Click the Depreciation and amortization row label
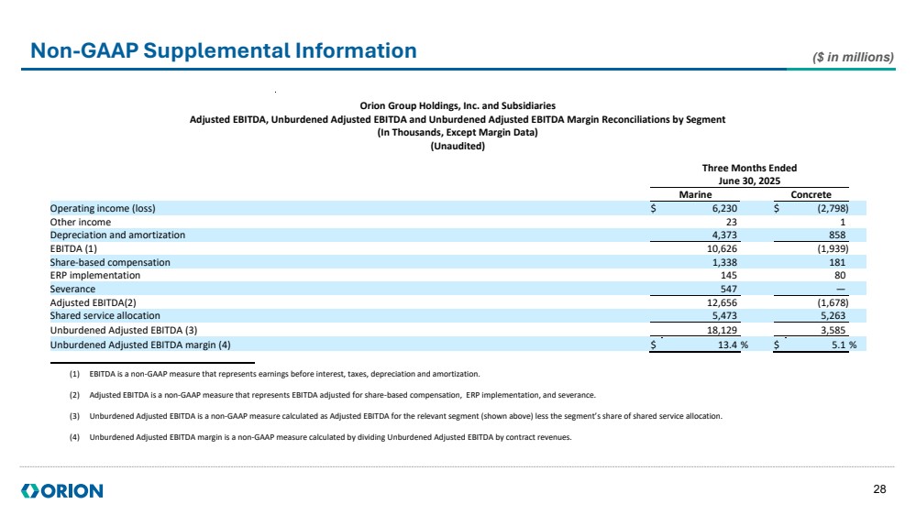 click(117, 235)
